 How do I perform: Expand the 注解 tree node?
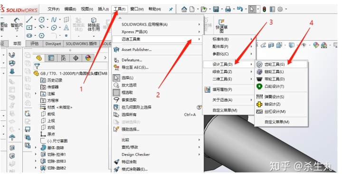pyautogui.click(x=36, y=94)
